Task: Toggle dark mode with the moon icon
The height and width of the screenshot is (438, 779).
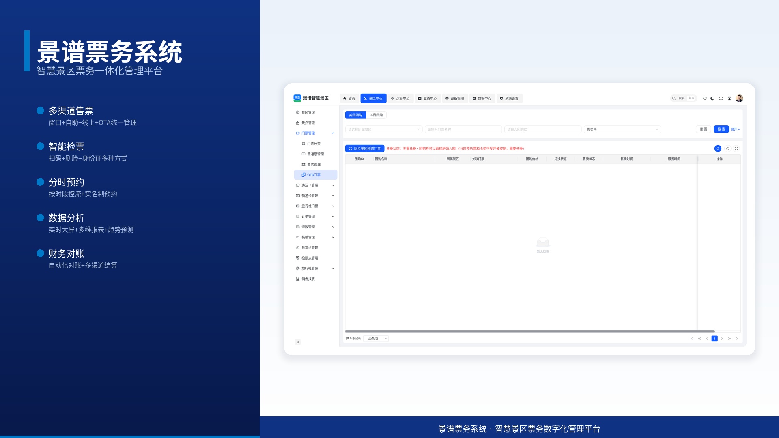Action: click(x=712, y=99)
